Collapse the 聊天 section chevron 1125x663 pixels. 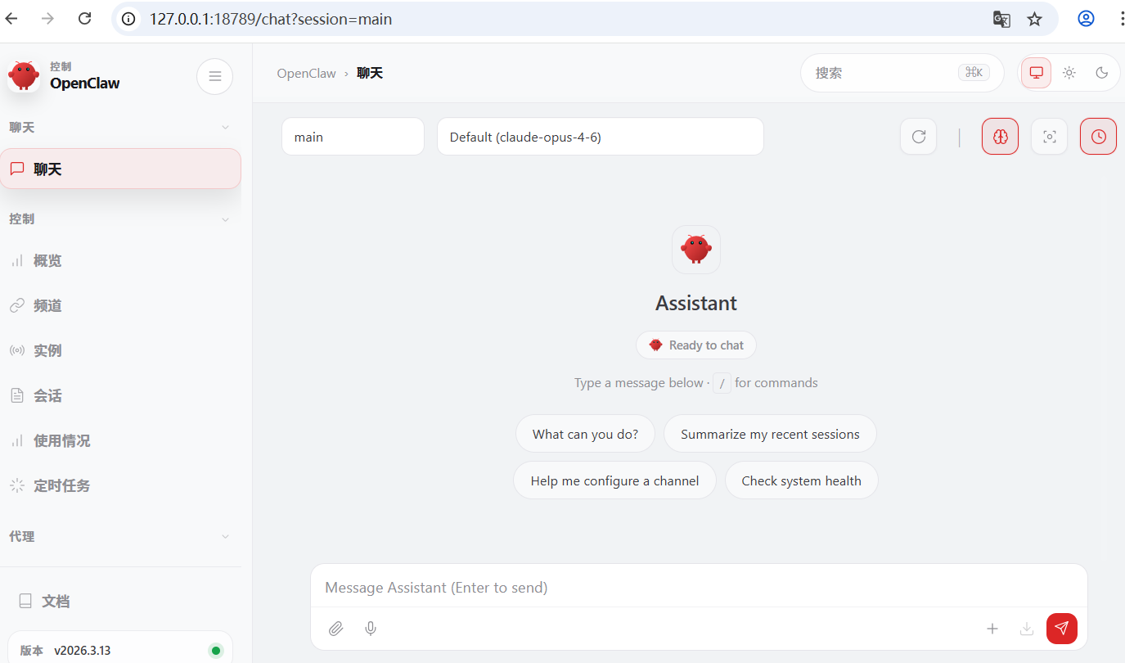226,128
